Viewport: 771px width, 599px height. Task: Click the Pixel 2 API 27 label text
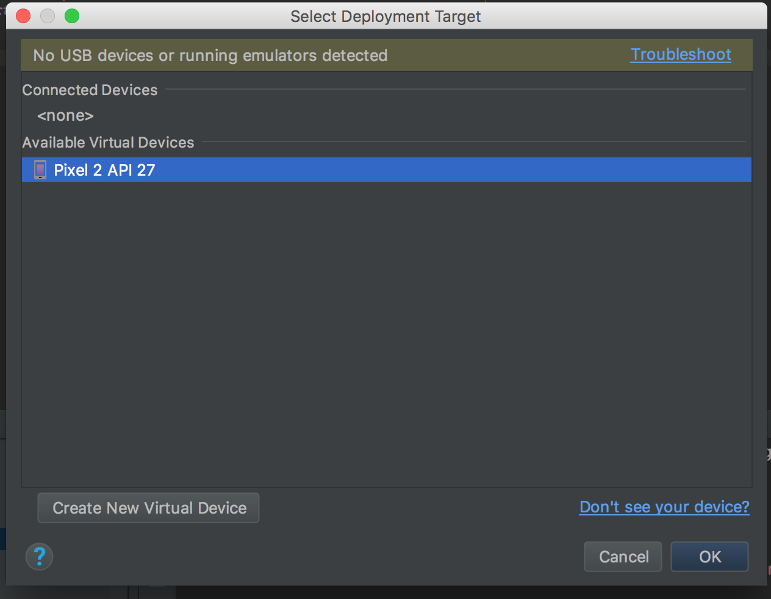(x=104, y=170)
